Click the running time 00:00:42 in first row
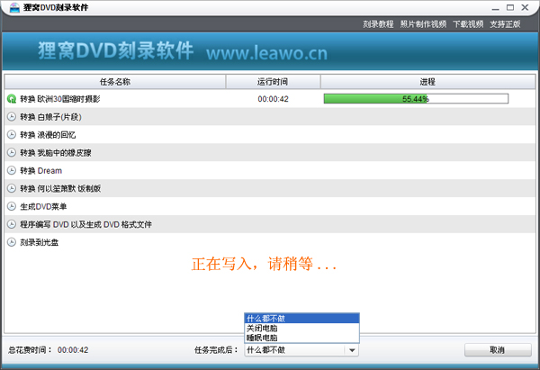Screen dimensions: 540x370 273,99
